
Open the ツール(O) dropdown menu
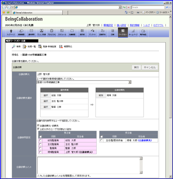(x=163, y=12)
